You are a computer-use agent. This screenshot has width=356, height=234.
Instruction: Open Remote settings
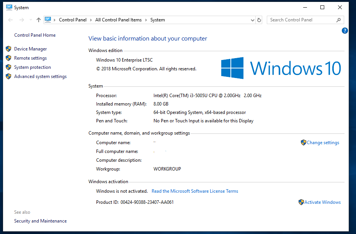30,58
